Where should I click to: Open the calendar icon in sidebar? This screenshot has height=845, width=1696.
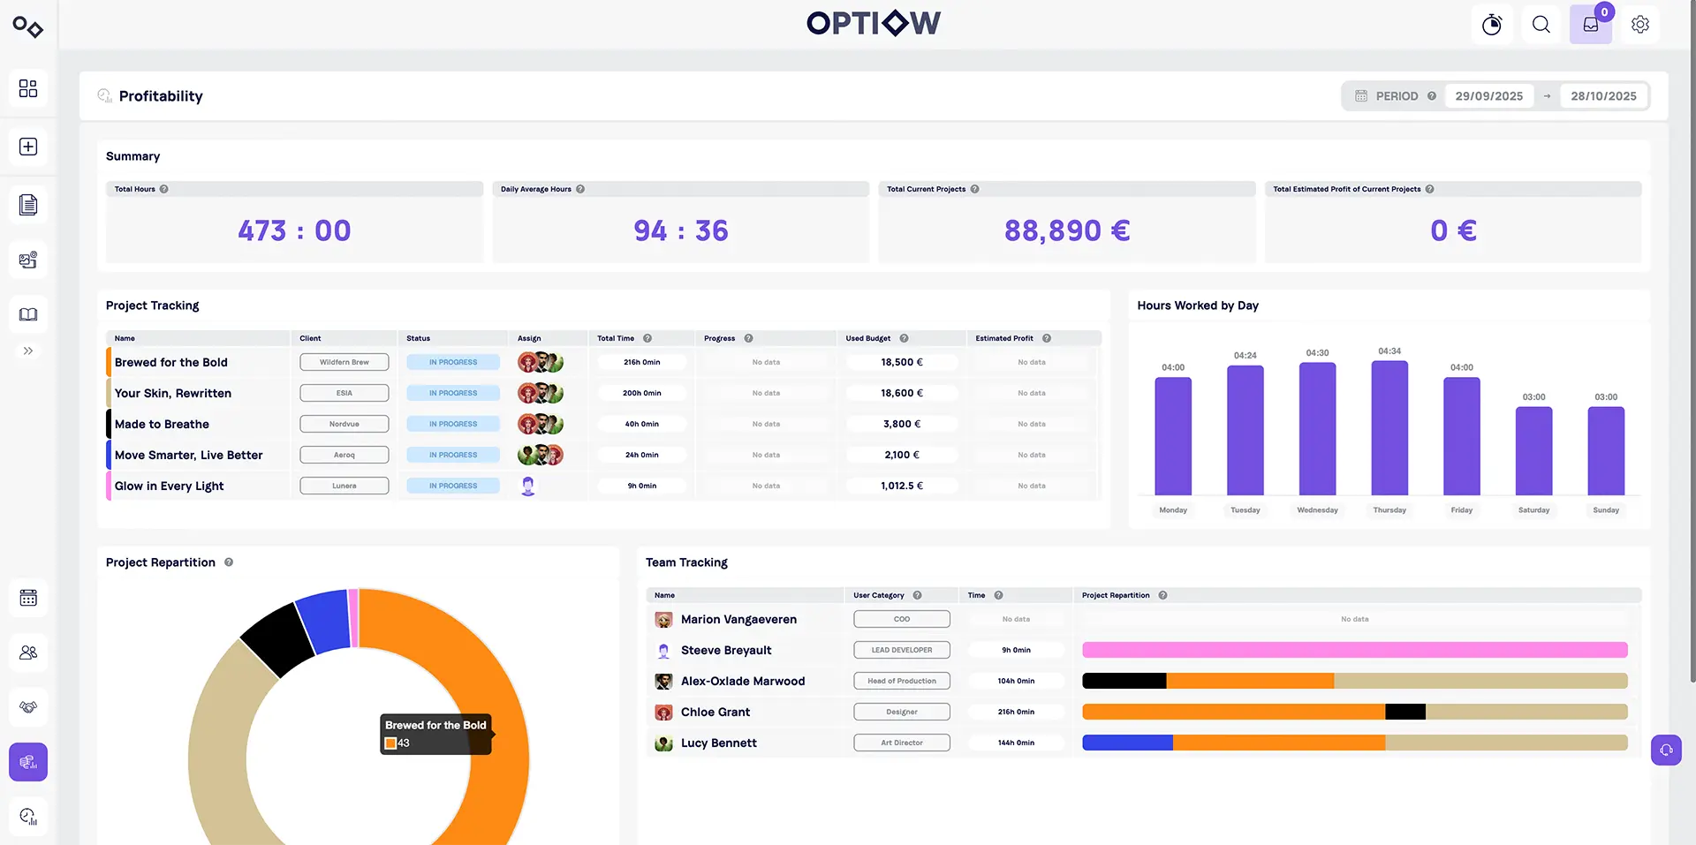coord(28,598)
